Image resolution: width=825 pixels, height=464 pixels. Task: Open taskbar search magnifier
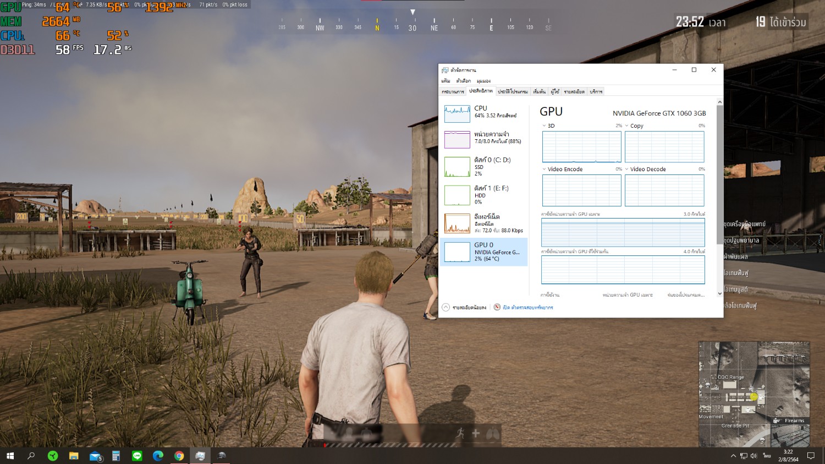click(x=31, y=456)
